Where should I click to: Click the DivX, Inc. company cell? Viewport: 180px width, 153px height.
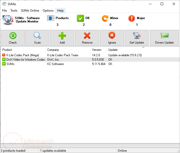click(x=53, y=60)
